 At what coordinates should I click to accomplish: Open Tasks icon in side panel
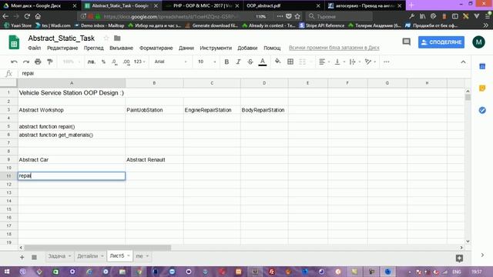pyautogui.click(x=482, y=110)
